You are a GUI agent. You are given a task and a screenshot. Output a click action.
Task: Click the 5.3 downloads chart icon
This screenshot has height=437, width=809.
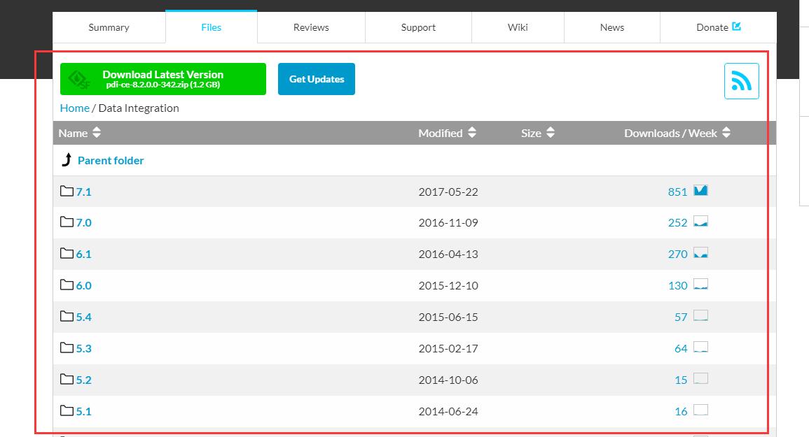click(700, 348)
